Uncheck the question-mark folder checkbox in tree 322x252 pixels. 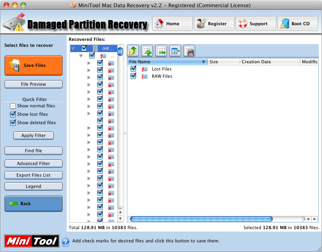92,55
